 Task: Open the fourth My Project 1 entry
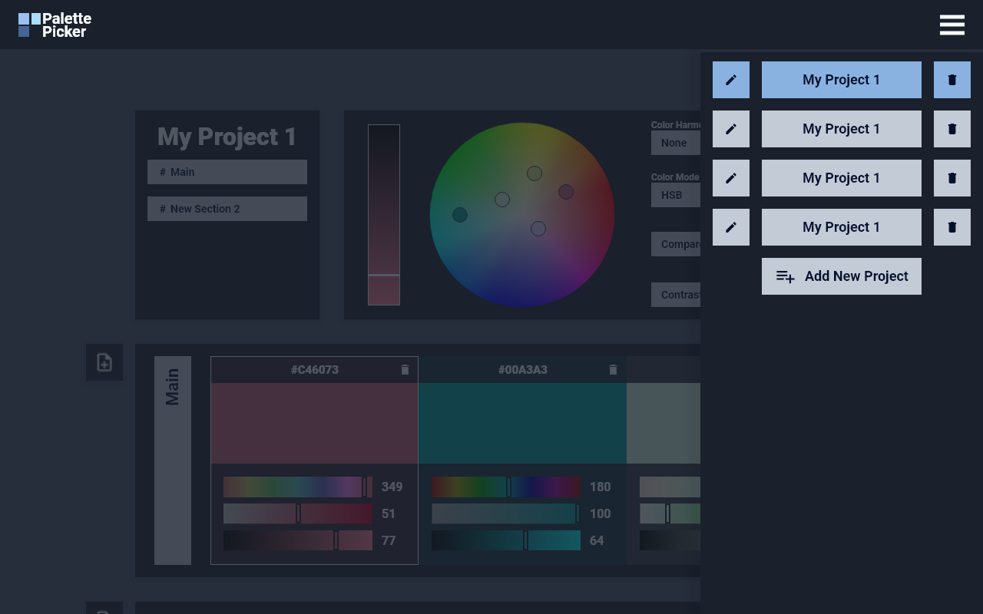pyautogui.click(x=841, y=227)
